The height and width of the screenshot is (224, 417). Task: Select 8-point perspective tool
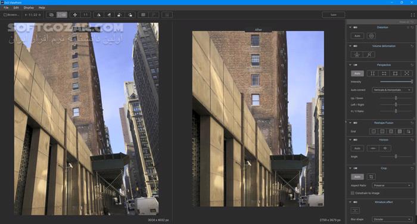coord(407,73)
